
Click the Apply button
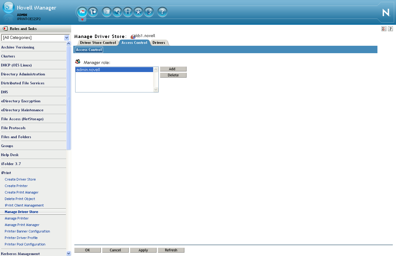click(x=143, y=250)
